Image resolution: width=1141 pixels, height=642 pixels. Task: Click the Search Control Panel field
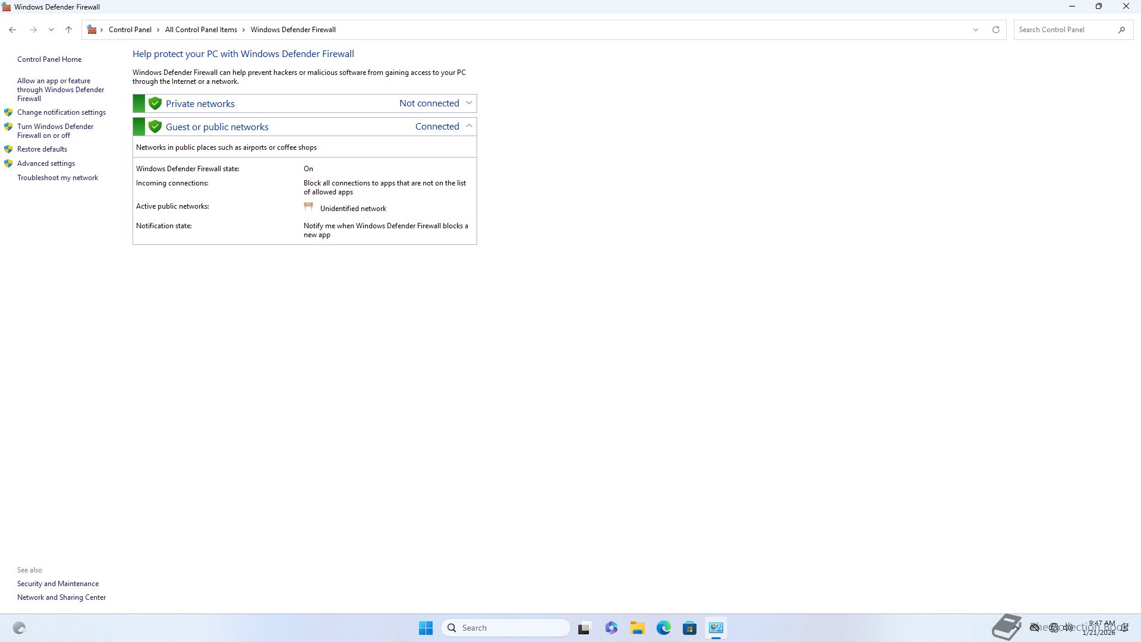[1064, 30]
